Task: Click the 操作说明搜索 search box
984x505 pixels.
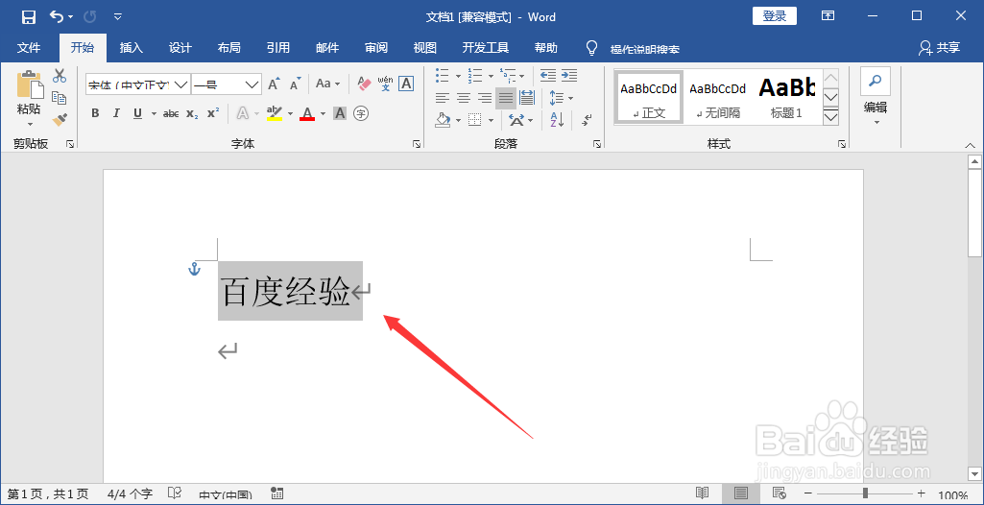Action: tap(644, 49)
